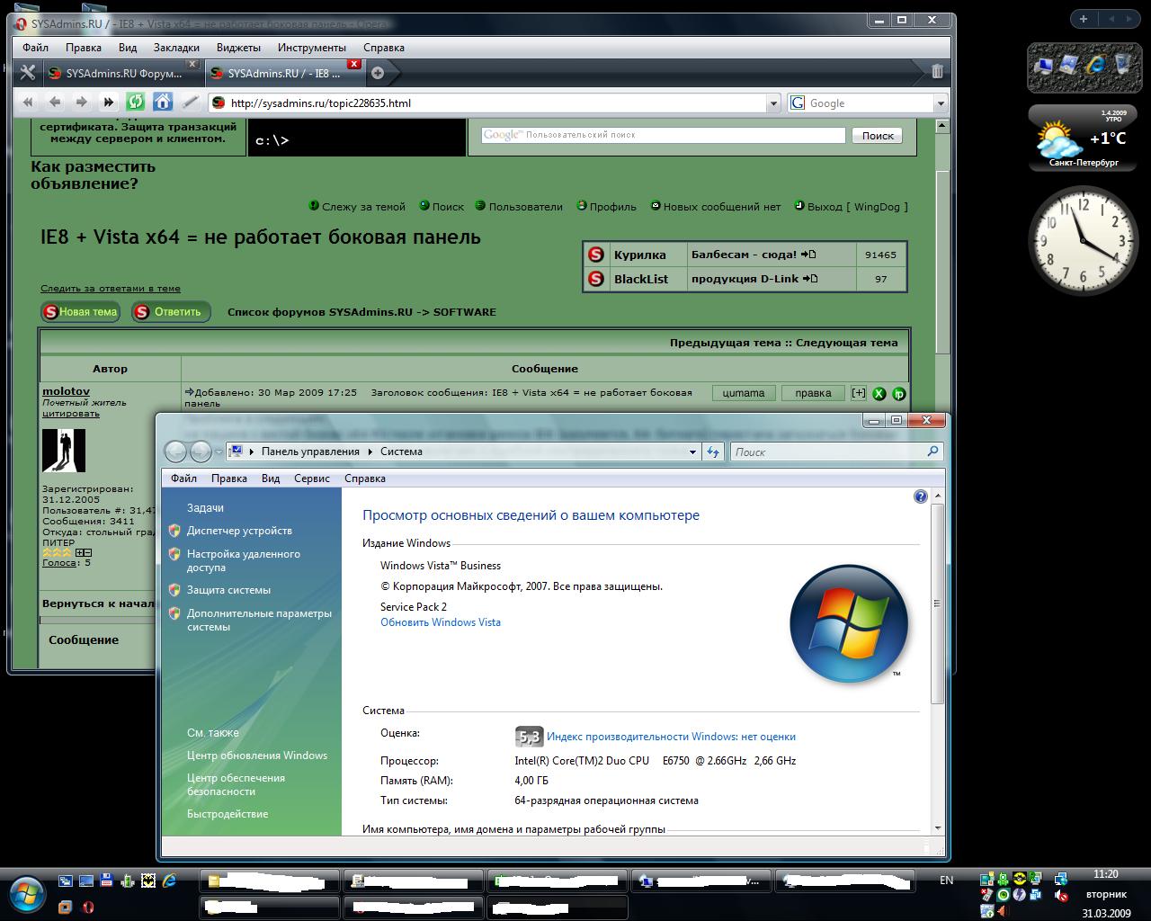Open the Google search engine dropdown in Opera
The height and width of the screenshot is (921, 1151).
[x=941, y=103]
